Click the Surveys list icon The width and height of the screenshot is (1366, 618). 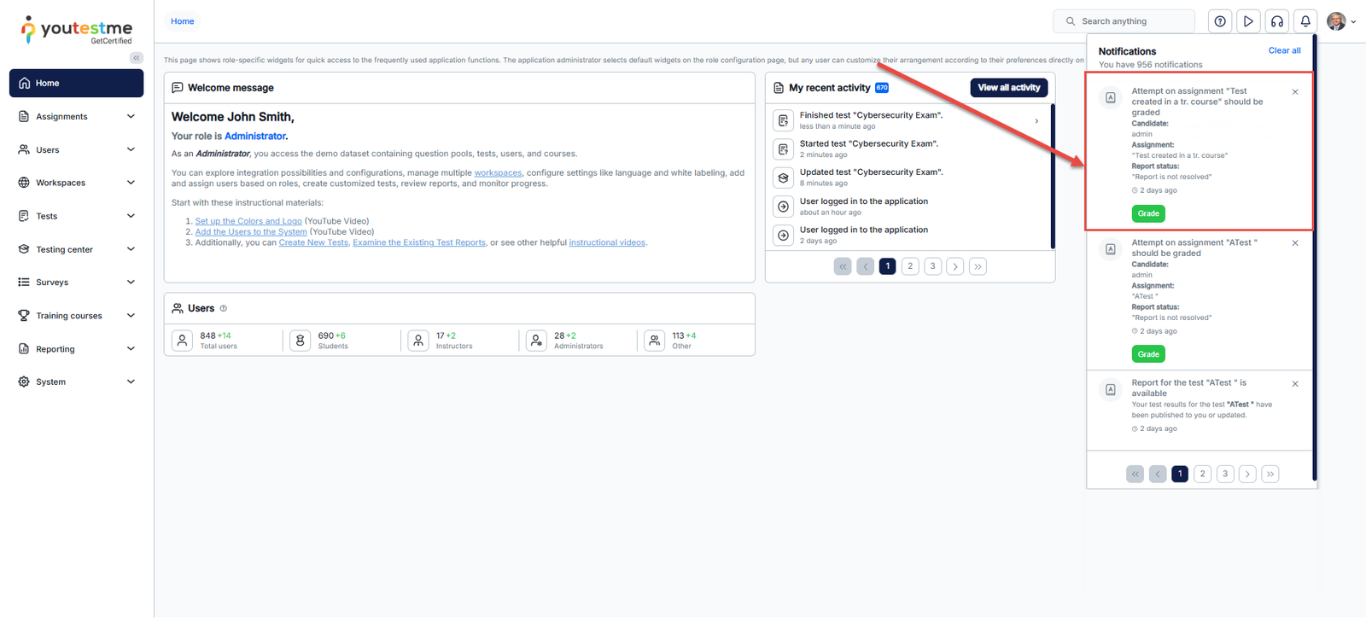pyautogui.click(x=24, y=283)
